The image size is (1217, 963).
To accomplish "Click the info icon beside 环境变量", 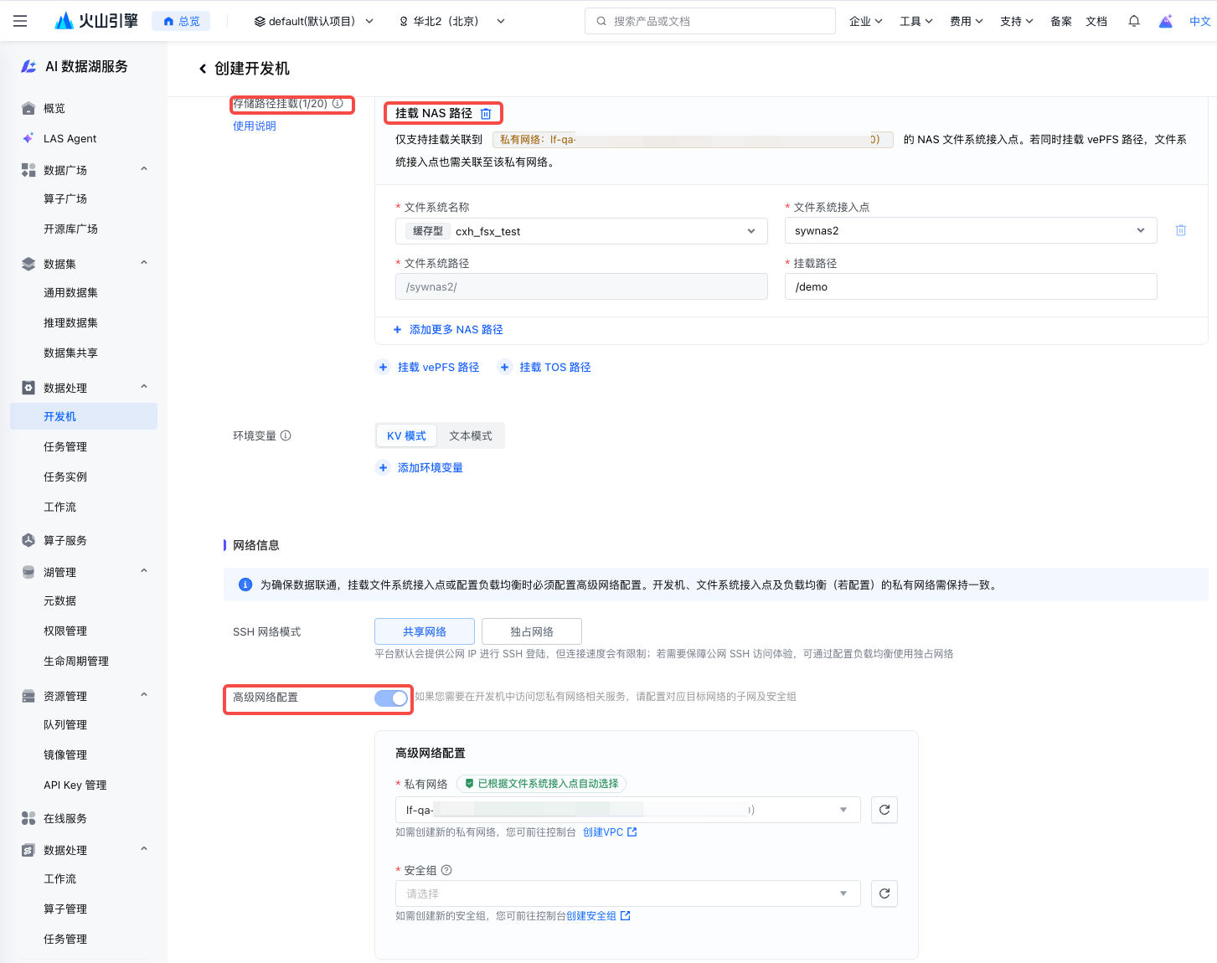I will click(x=286, y=435).
